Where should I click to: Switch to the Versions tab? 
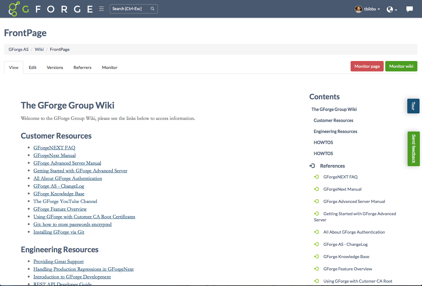pos(55,67)
